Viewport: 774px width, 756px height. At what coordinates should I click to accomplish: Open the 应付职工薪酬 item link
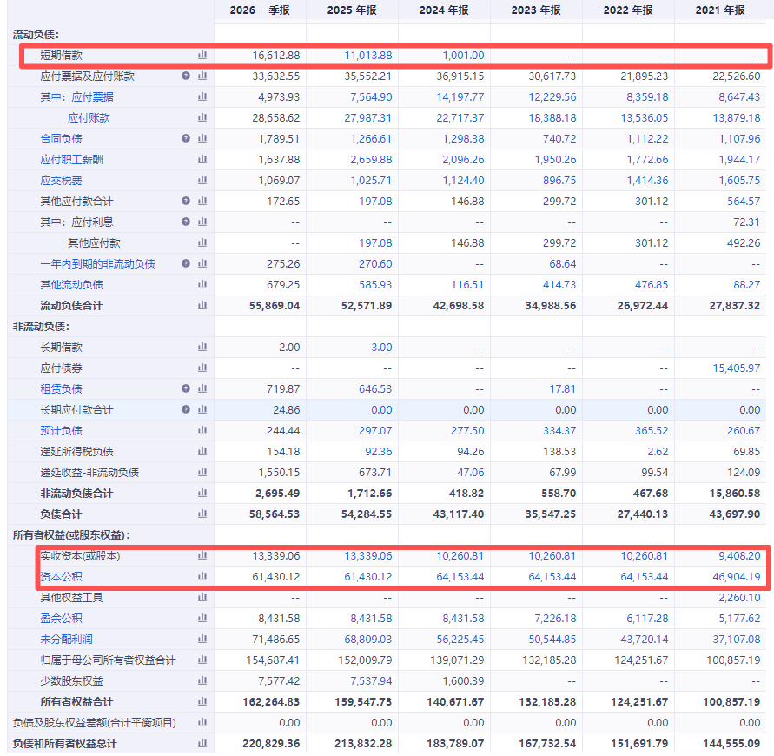(71, 160)
